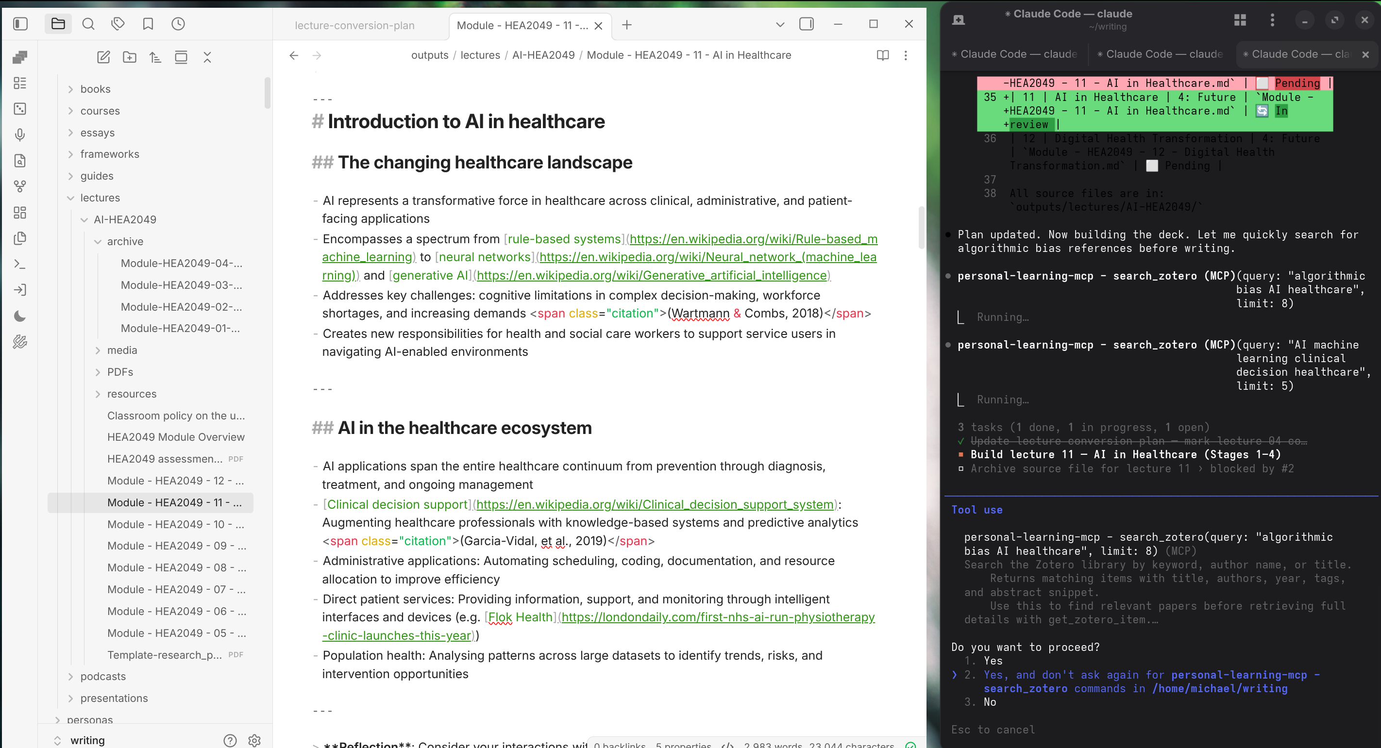Change the file explorer sort order
This screenshot has height=748, width=1381.
155,57
